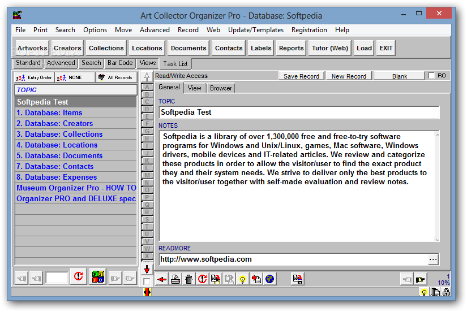Click the red down arrow below alphabet strip
Viewport: 467px width, 312px height.
pos(147,270)
